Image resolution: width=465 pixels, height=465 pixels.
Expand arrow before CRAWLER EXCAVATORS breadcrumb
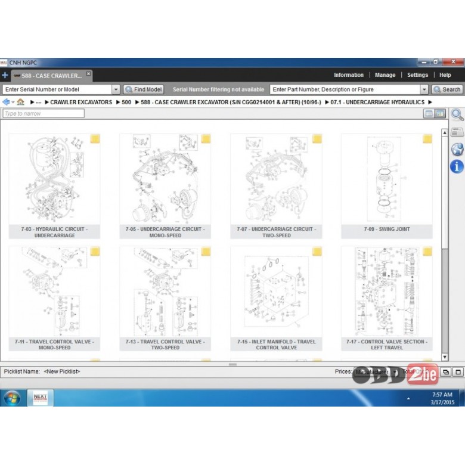[46, 103]
